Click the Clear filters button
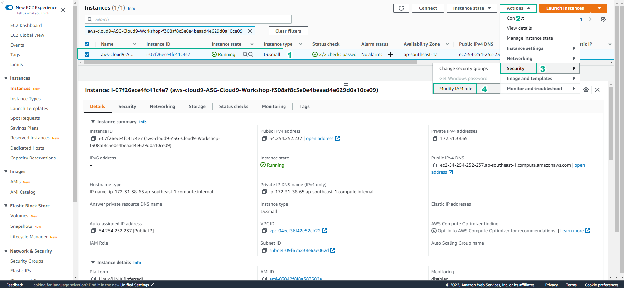Image resolution: width=624 pixels, height=288 pixels. pyautogui.click(x=288, y=31)
